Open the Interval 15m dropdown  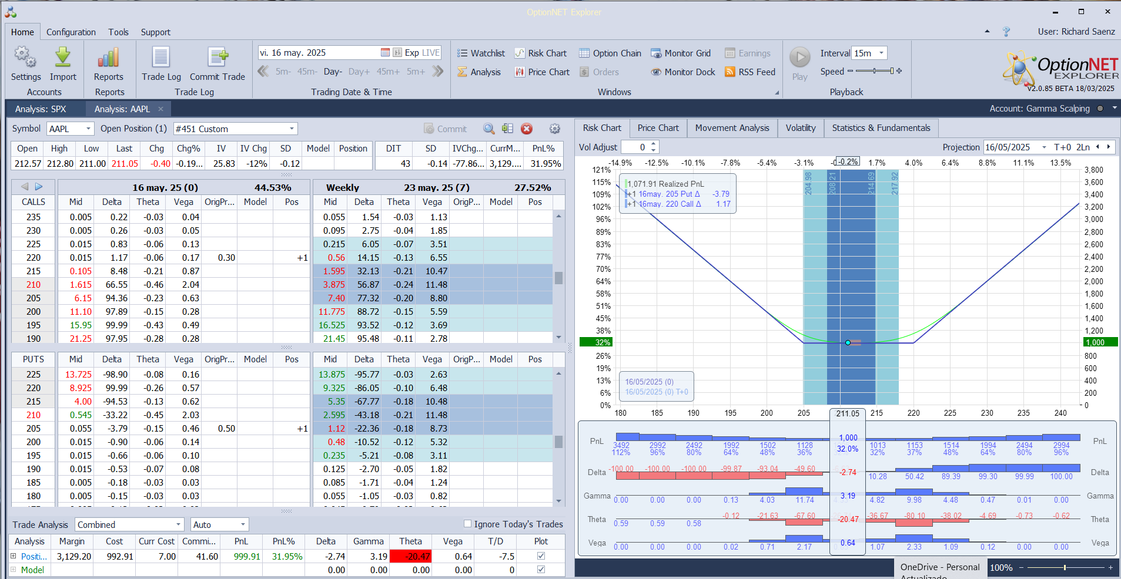881,53
